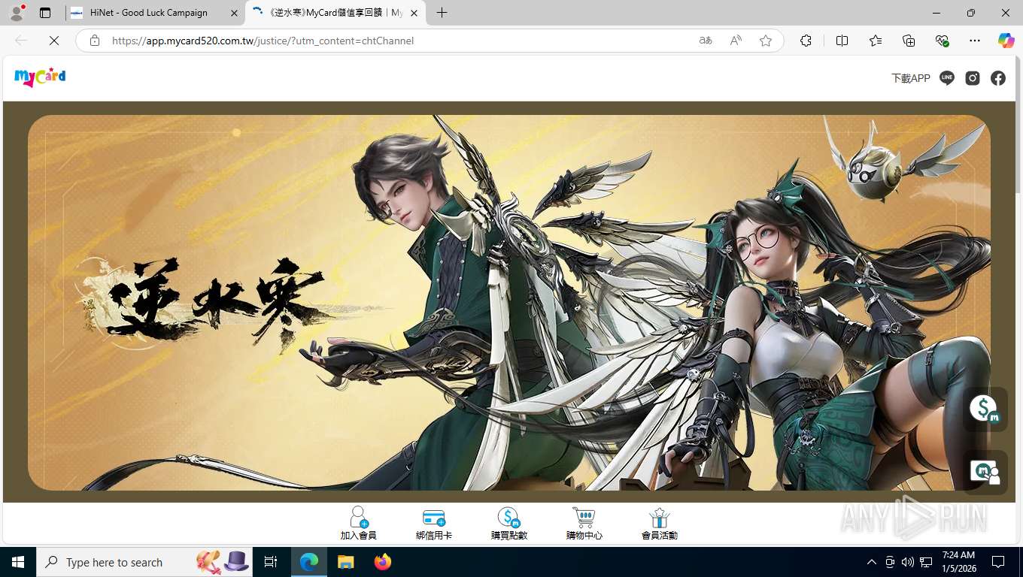Click the browser profile avatar
The image size is (1023, 577).
click(x=17, y=13)
